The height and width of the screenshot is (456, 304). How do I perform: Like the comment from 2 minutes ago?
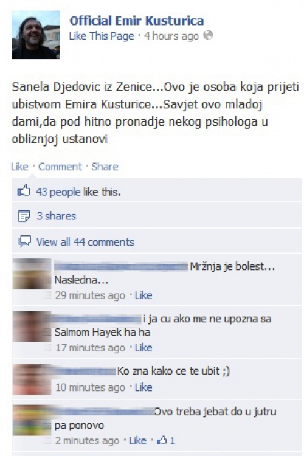(137, 441)
